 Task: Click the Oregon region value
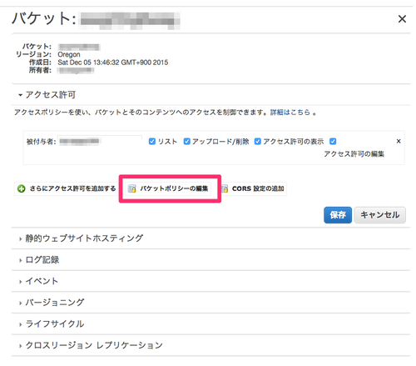pos(69,54)
